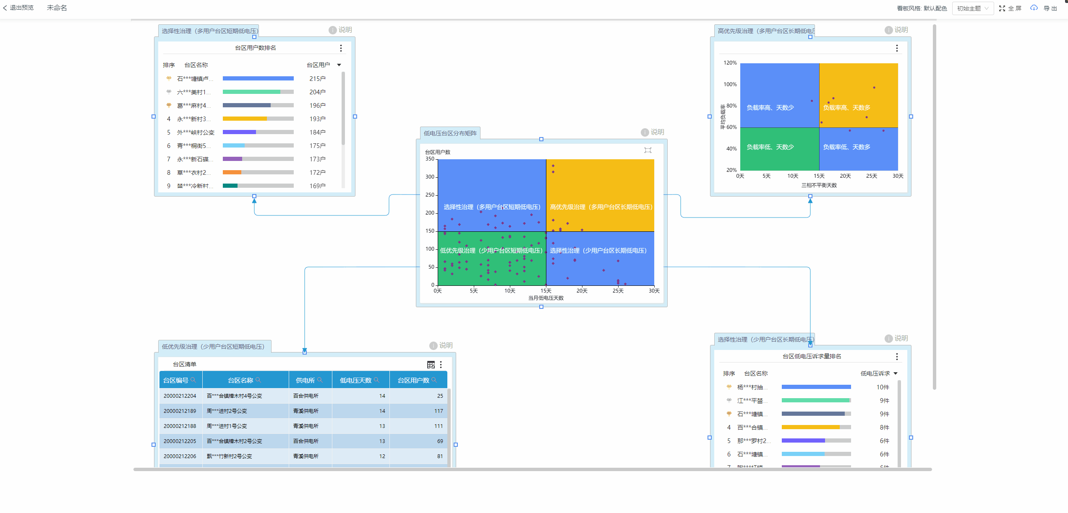
Task: Select the 低电压台区分布矩阵 tab label
Action: coord(450,133)
